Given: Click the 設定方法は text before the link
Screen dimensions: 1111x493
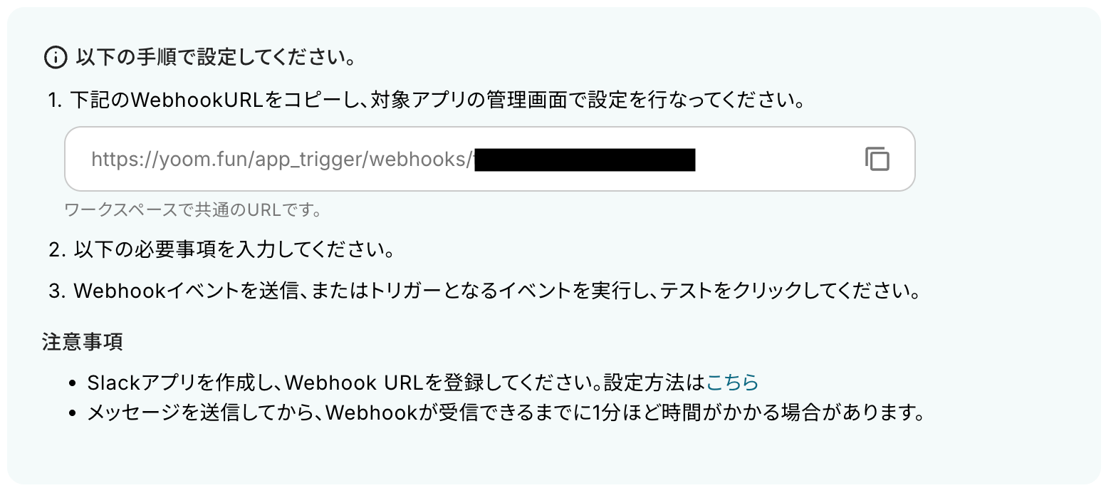Looking at the screenshot, I should click(x=654, y=383).
